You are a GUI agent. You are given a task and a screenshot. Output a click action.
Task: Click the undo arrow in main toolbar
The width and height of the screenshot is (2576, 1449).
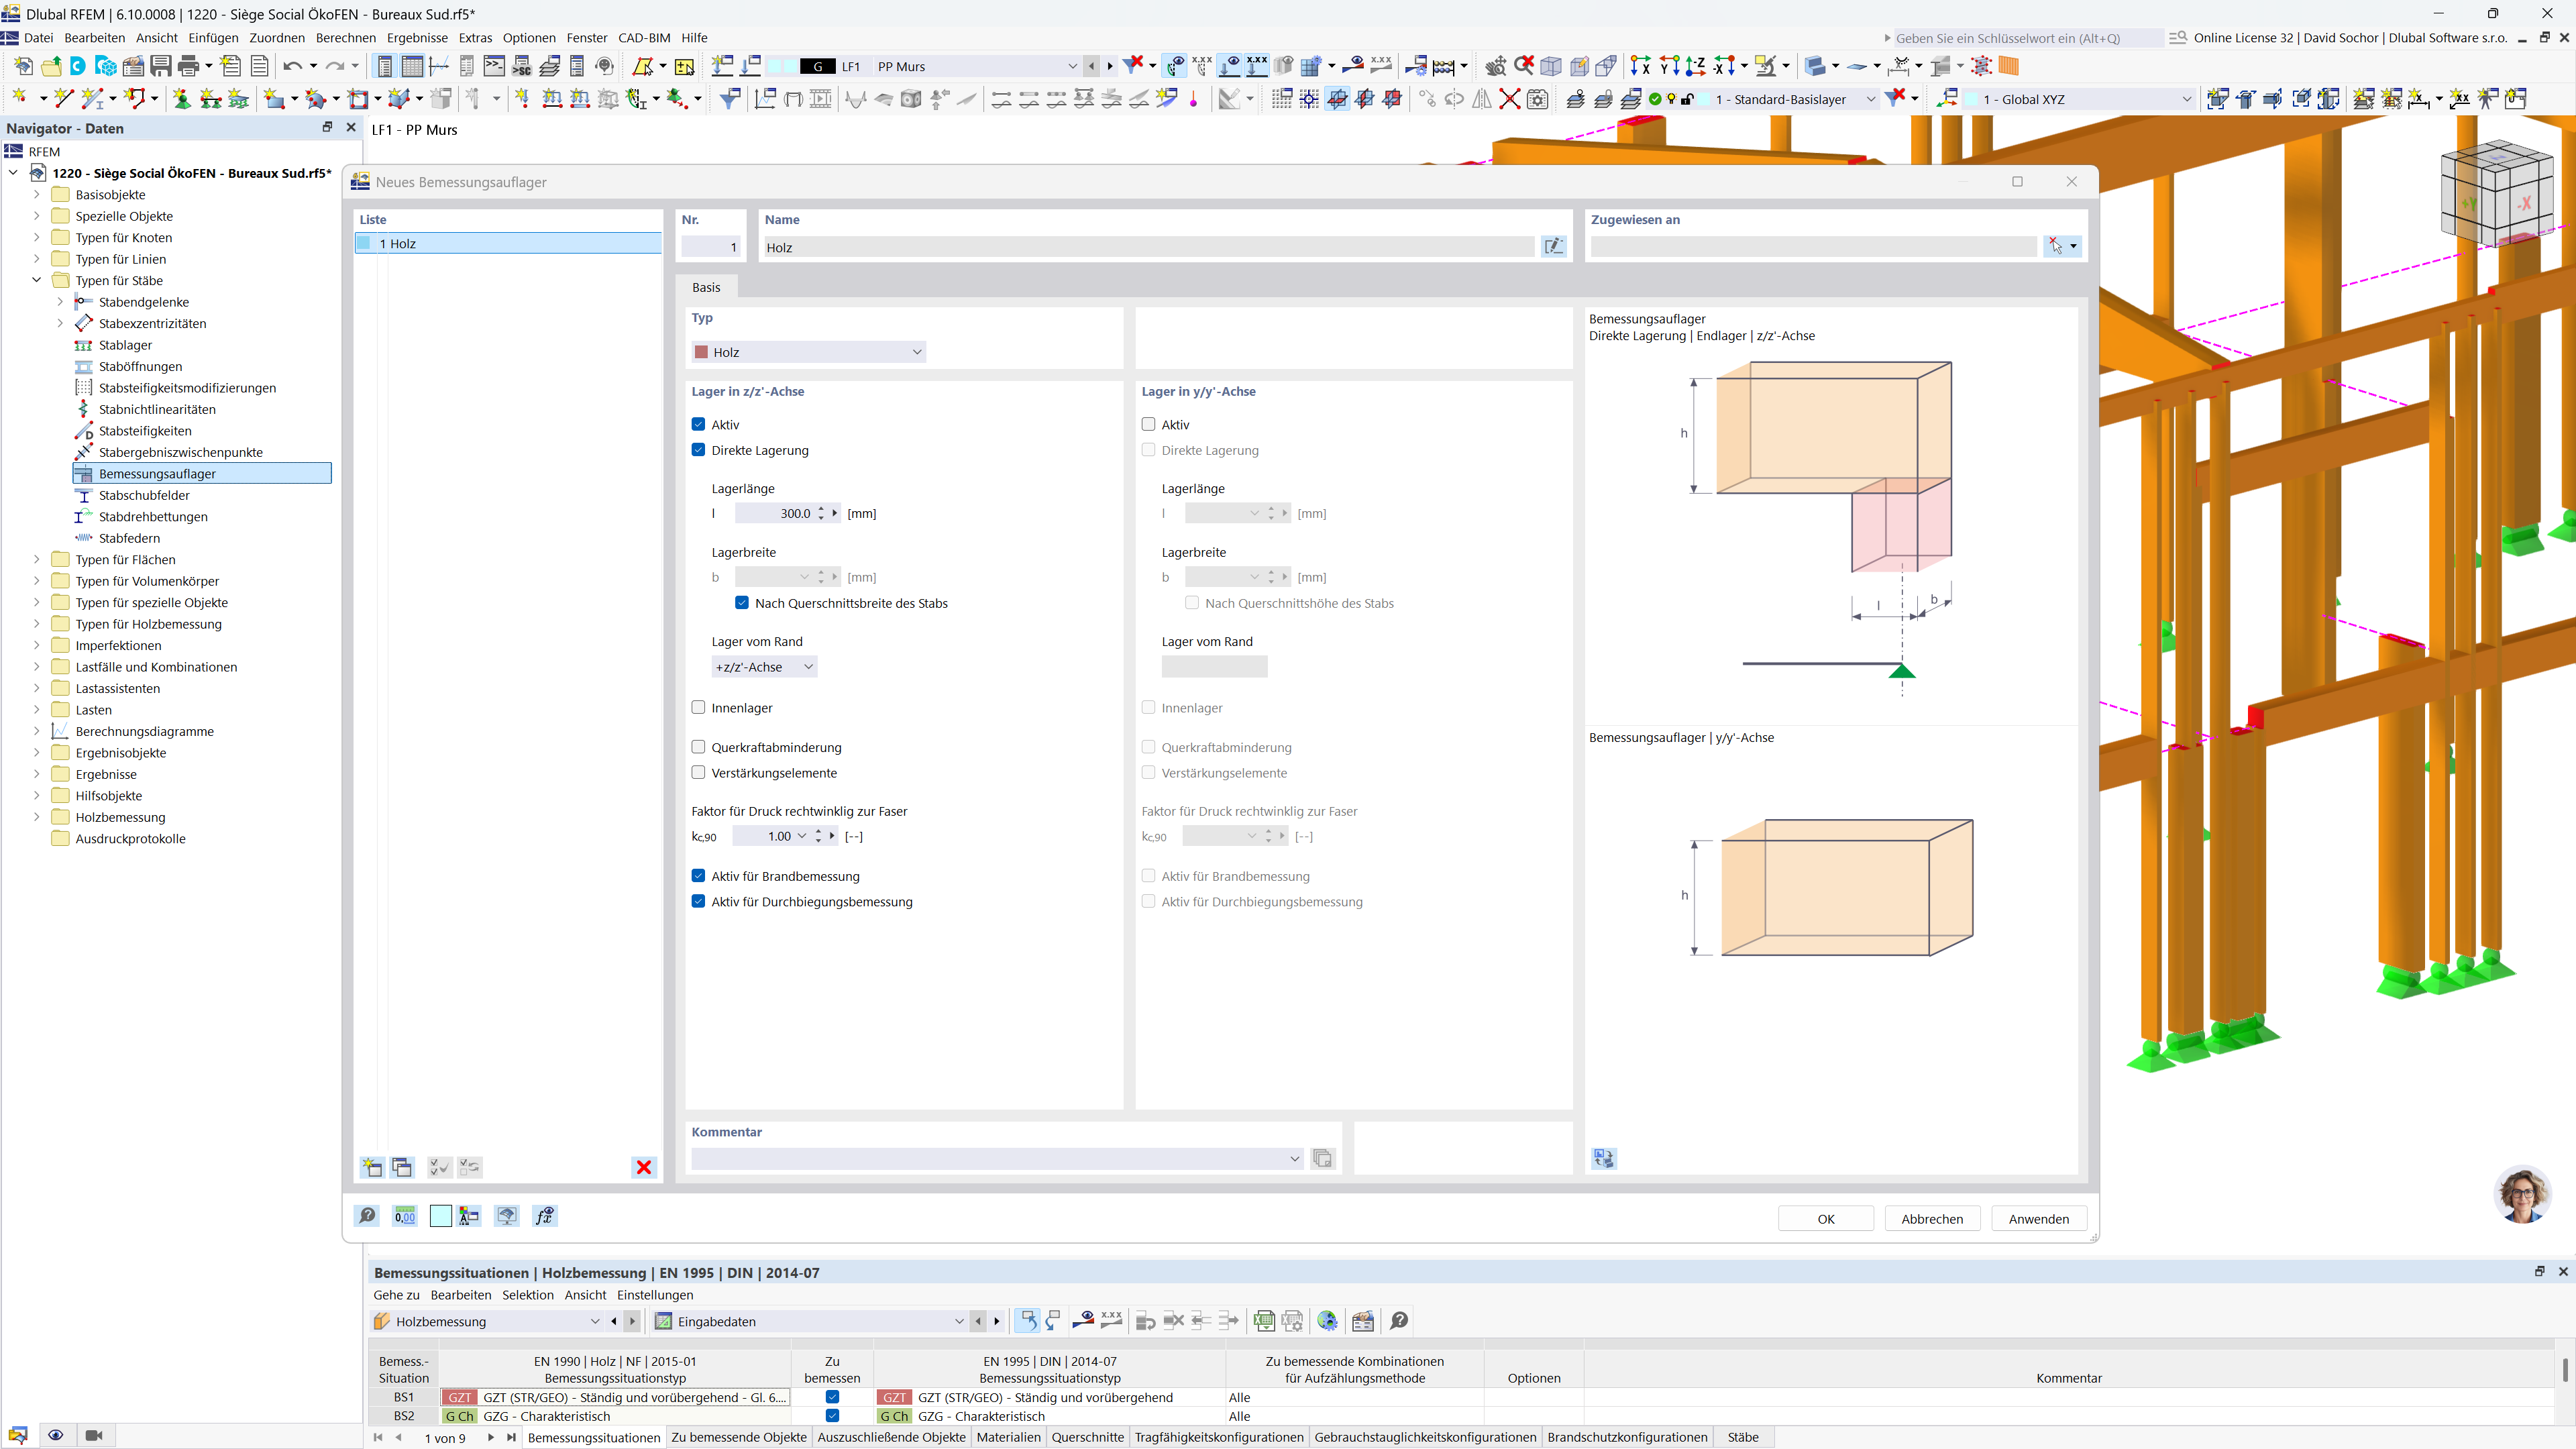[x=291, y=66]
